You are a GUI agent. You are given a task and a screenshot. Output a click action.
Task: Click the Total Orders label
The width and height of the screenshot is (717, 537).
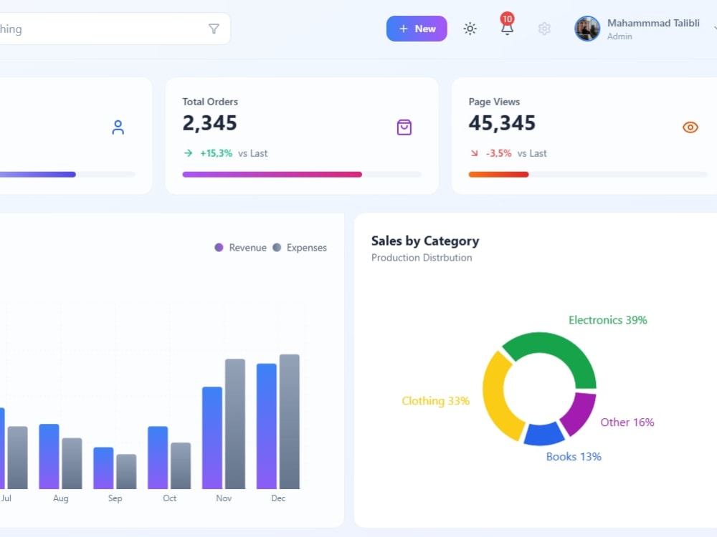[210, 102]
